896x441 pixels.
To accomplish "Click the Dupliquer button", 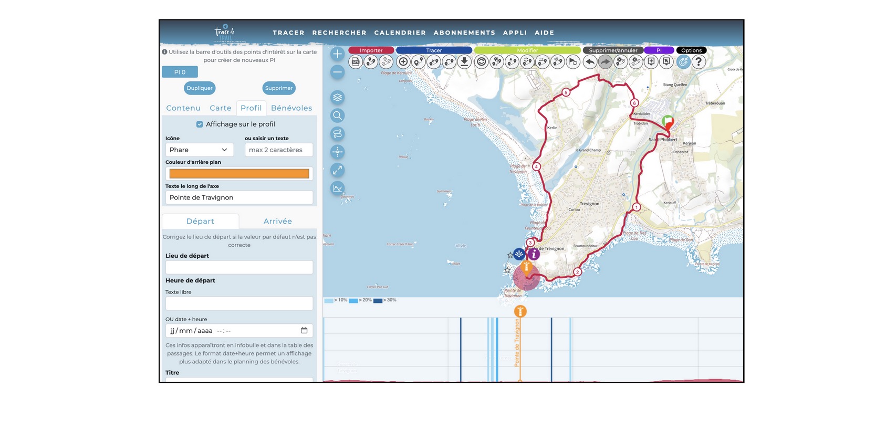I will point(200,88).
